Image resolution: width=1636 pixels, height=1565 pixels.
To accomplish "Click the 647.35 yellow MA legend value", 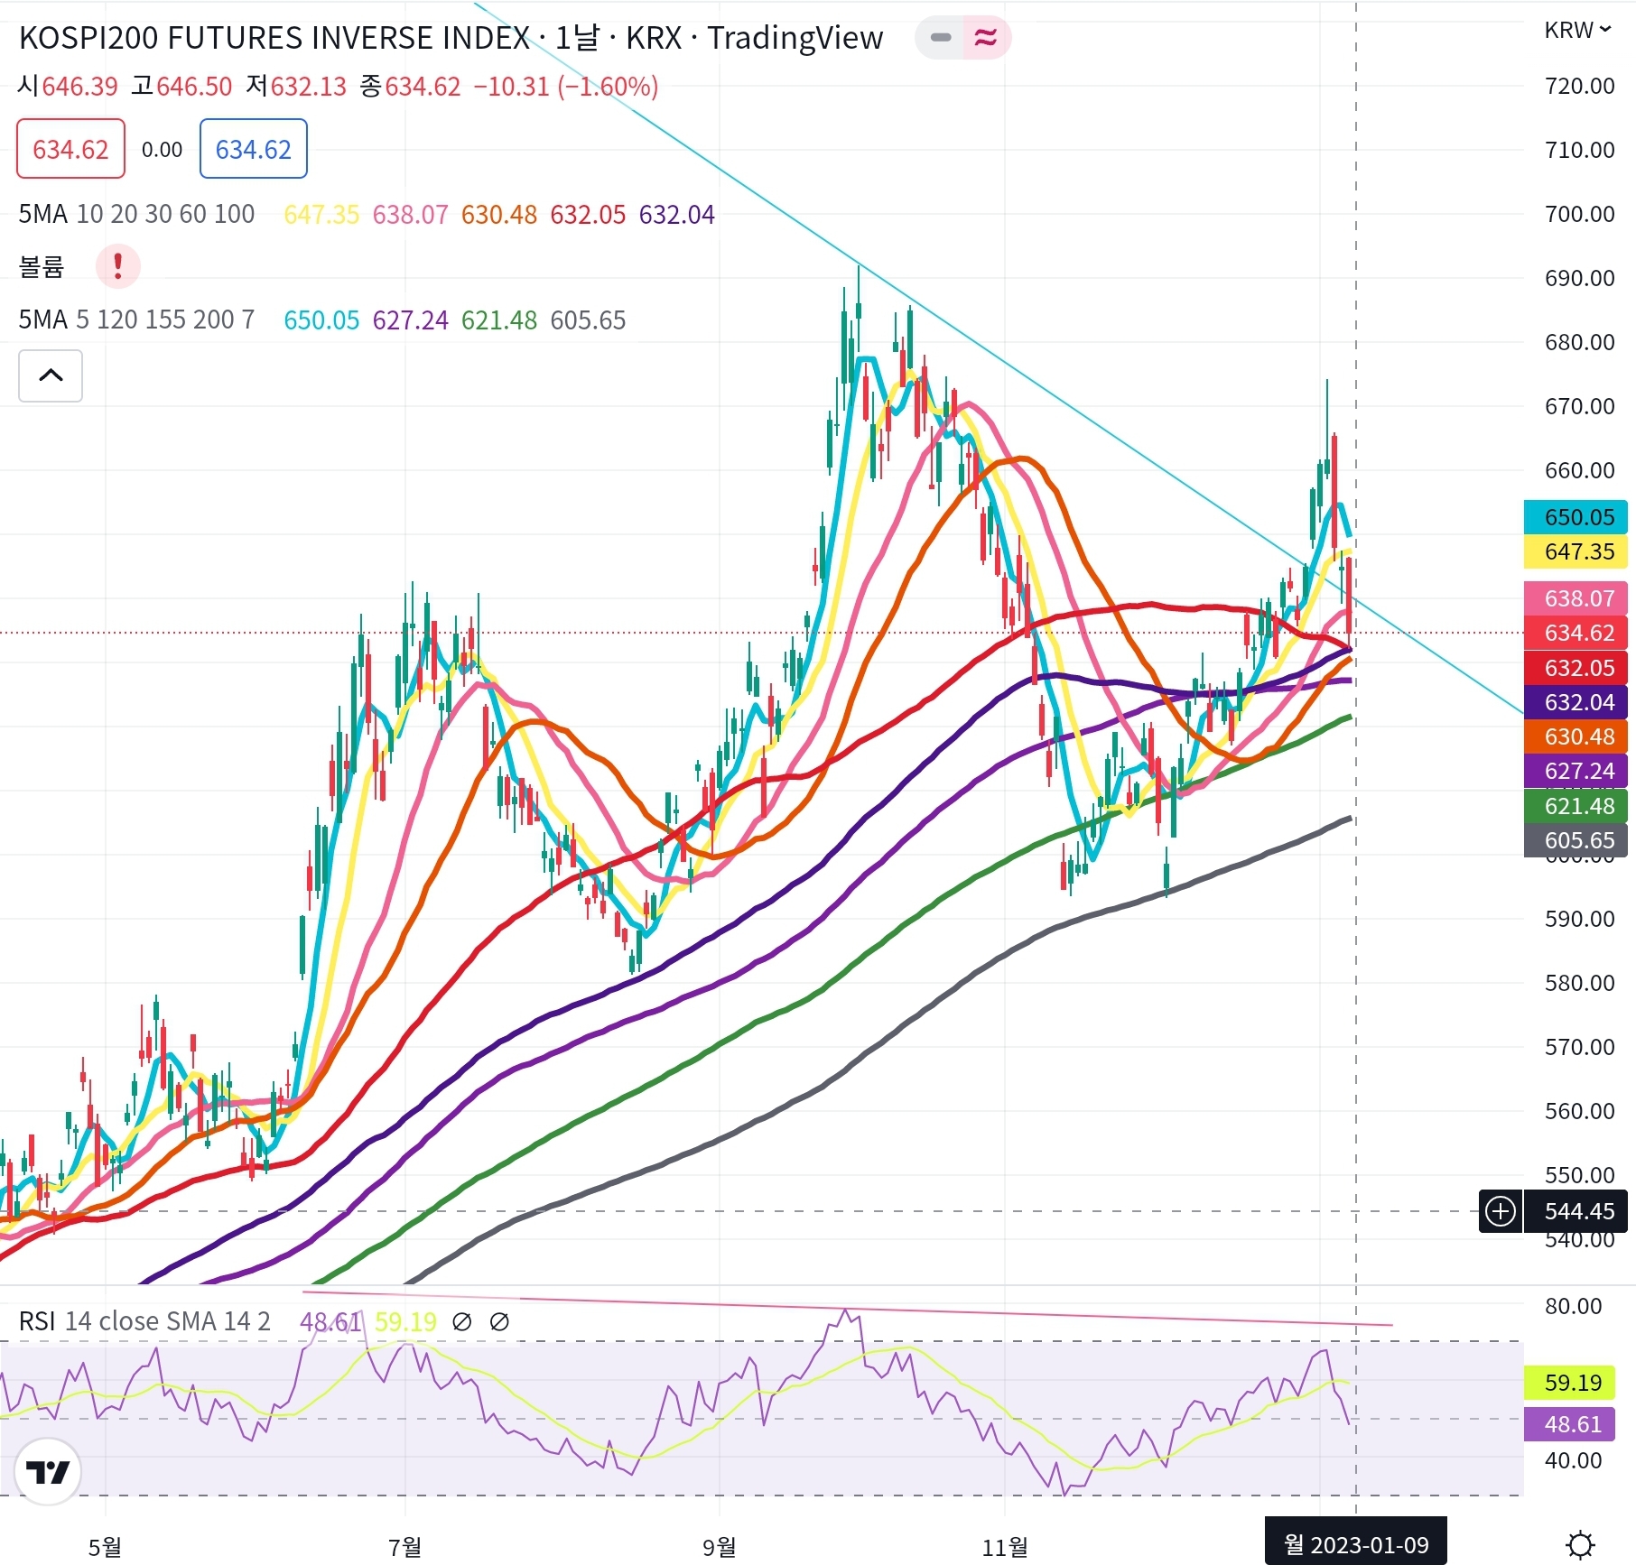I will (x=321, y=214).
